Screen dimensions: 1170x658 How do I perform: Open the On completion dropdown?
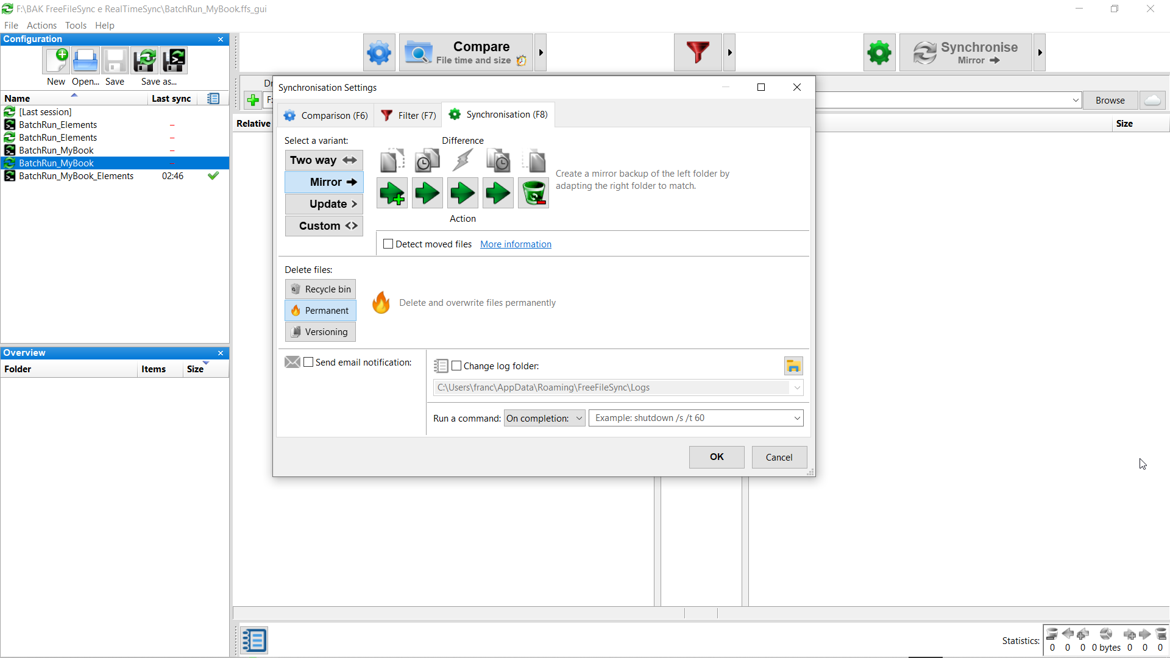point(545,418)
